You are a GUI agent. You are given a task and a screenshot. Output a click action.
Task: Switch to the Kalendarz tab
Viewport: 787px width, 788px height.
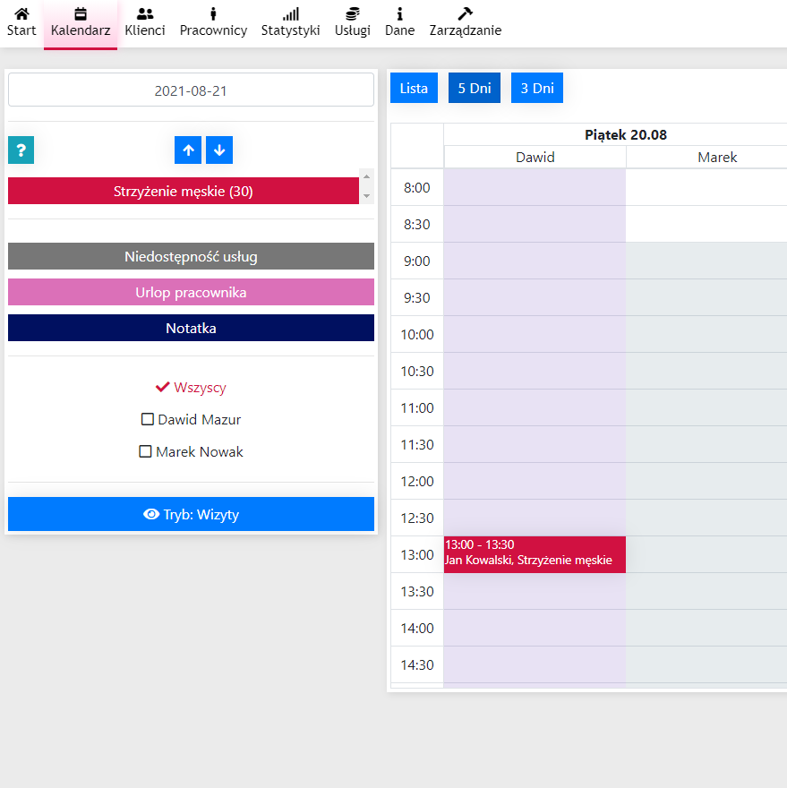81,23
